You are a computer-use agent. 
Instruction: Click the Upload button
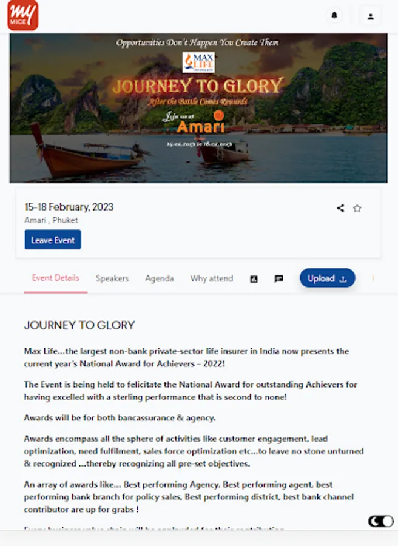point(327,278)
